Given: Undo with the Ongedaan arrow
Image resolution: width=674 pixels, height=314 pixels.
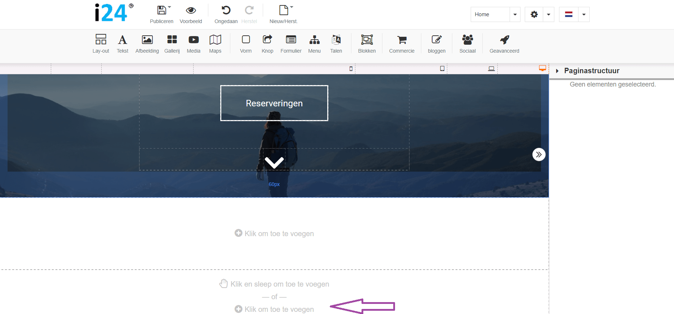Looking at the screenshot, I should click(226, 10).
